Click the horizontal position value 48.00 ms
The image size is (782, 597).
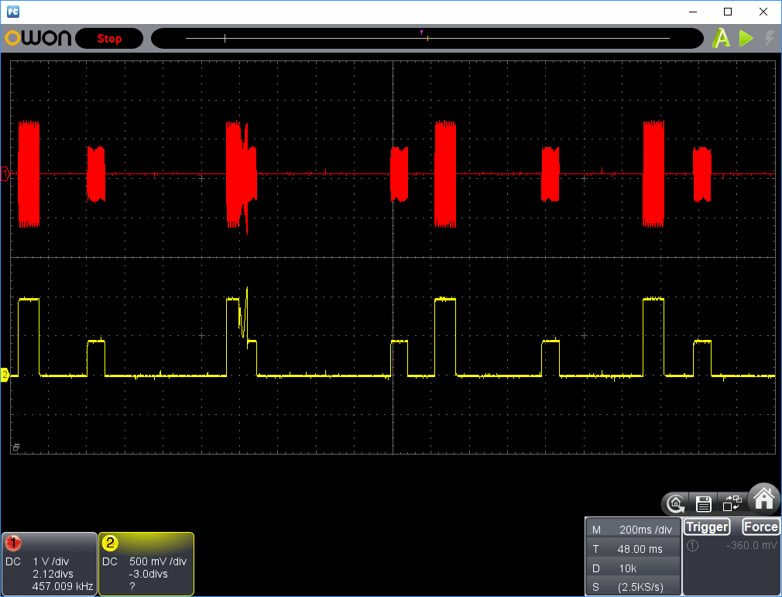tap(640, 549)
